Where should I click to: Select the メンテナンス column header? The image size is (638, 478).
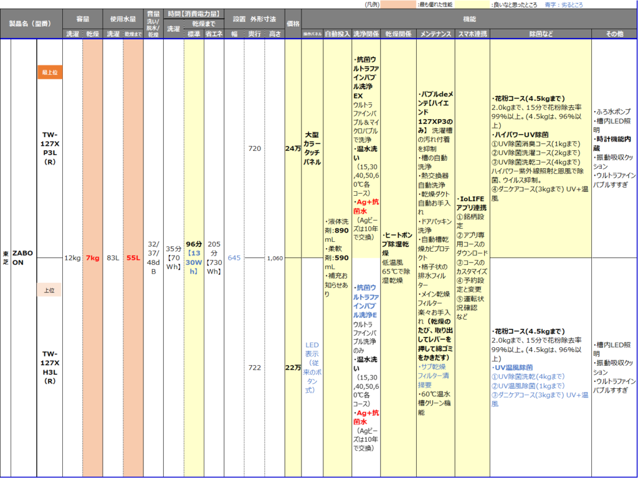(436, 34)
